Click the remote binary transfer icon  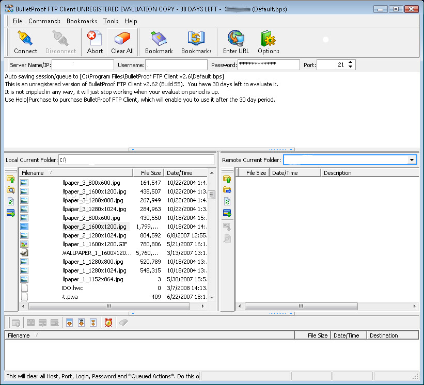[x=227, y=227]
